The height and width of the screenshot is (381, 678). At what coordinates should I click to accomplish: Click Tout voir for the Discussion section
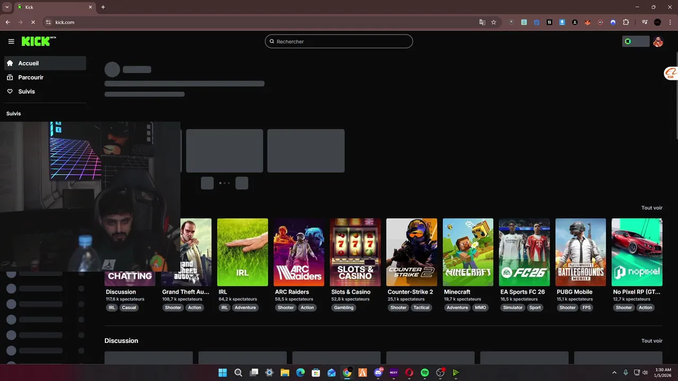652,341
